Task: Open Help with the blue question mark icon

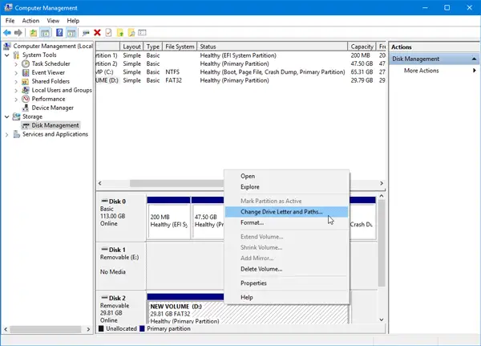Action: click(x=59, y=33)
